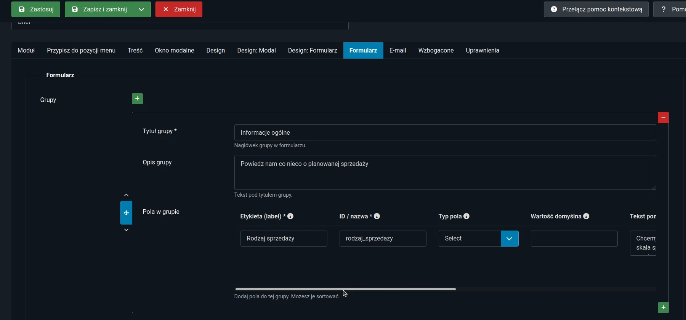Click the Tekst pomocy textarea starting Chcemy
Viewport: 686px width, 320px height.
click(x=643, y=243)
